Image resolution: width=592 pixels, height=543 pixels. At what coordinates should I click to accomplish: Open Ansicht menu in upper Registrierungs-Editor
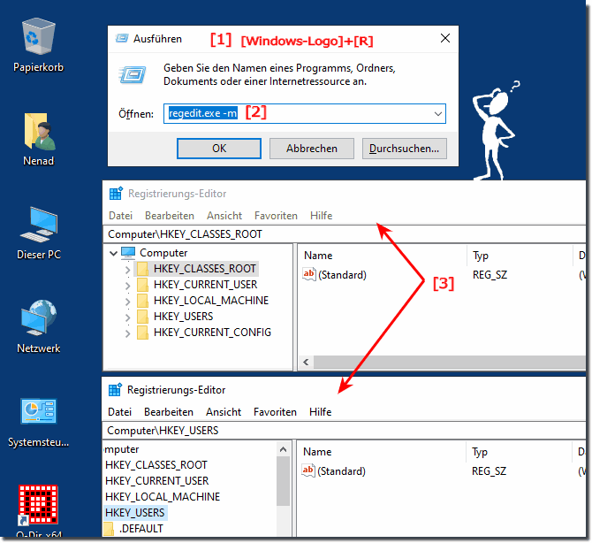[x=224, y=216]
